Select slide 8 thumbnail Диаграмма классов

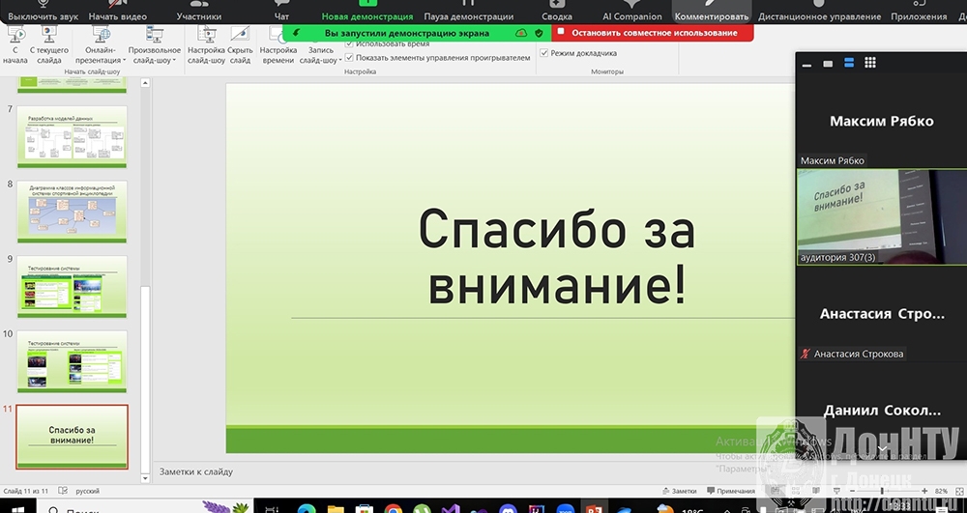pos(73,212)
